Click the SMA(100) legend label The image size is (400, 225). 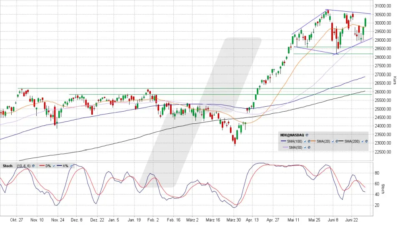[x=295, y=141]
